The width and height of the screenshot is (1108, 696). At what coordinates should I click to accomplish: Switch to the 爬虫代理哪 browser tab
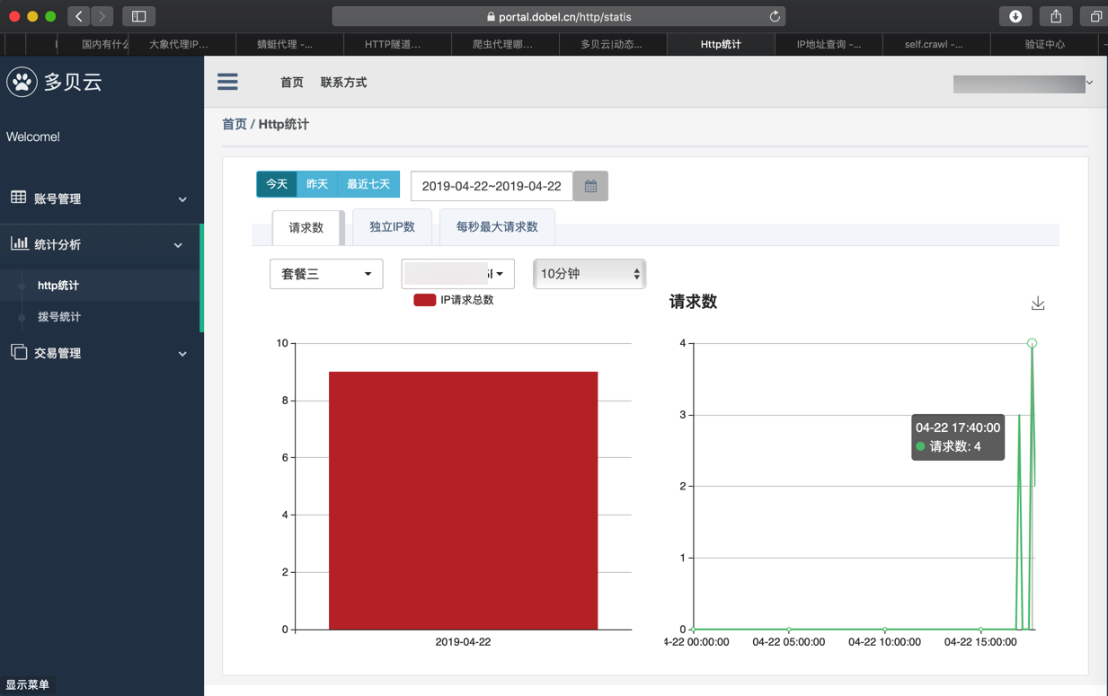(x=502, y=44)
